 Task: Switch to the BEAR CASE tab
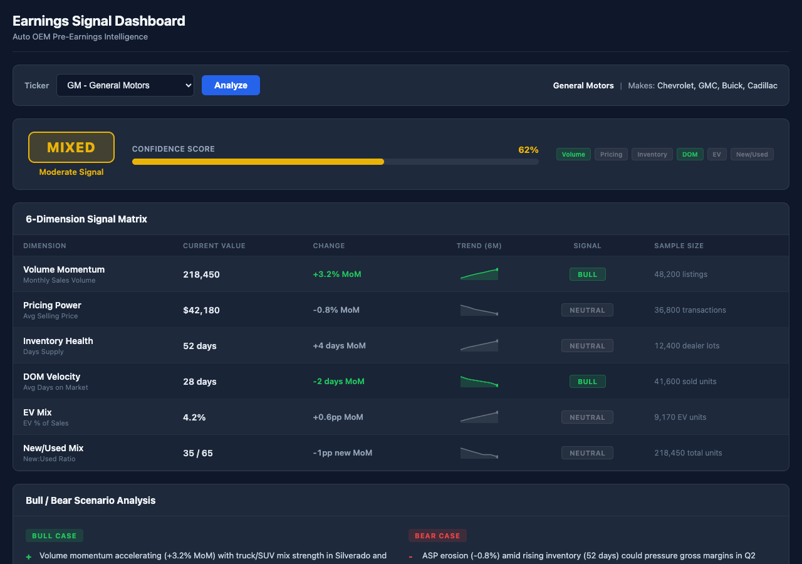[437, 535]
